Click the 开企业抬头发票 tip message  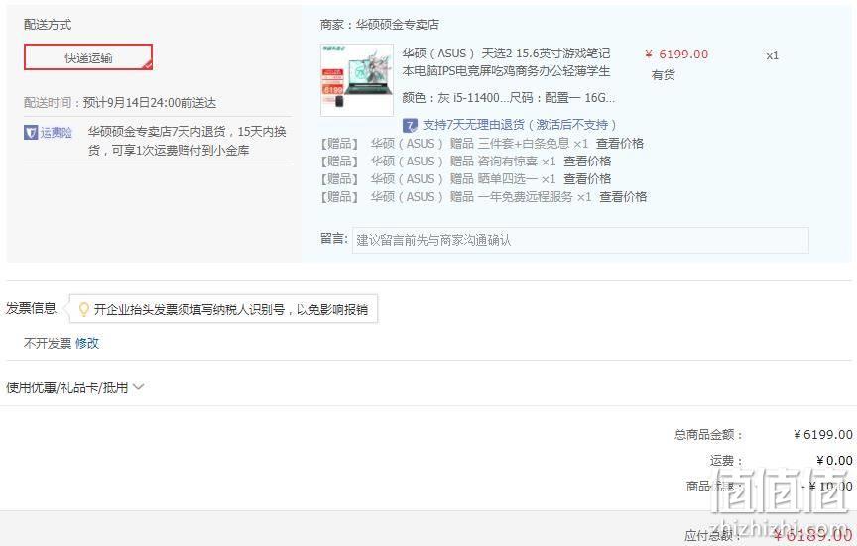click(x=231, y=309)
